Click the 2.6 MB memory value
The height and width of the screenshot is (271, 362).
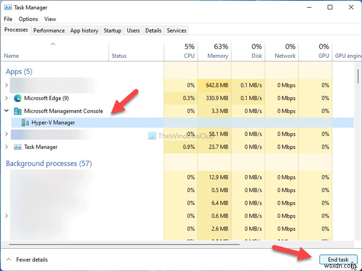pos(220,229)
